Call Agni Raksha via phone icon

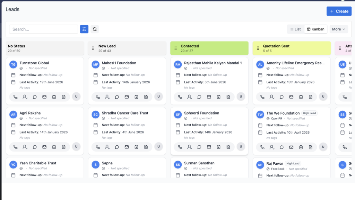click(15, 147)
